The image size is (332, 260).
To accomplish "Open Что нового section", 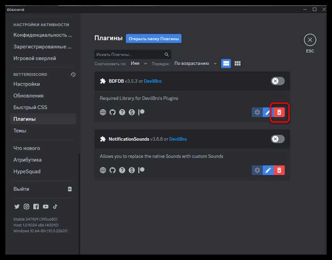I will pos(43,148).
